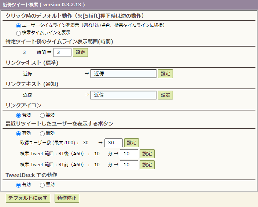Click the 取得ユーザー数 input field
Viewport: 258px width, 207px height.
[114, 143]
